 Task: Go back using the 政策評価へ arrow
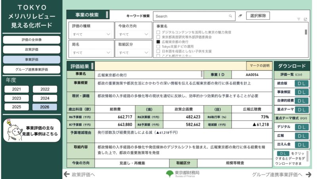click(x=67, y=174)
